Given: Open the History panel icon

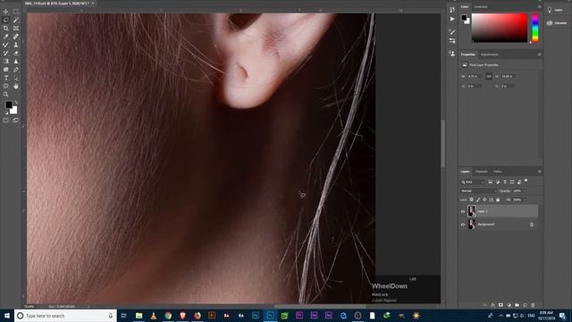Looking at the screenshot, I should click(452, 10).
